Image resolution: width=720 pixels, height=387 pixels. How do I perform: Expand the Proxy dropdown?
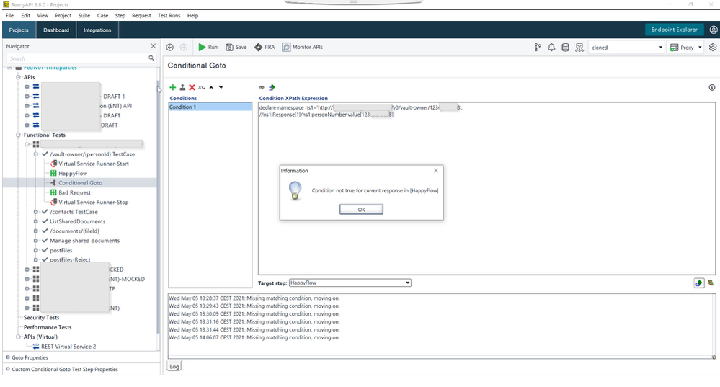[x=685, y=48]
